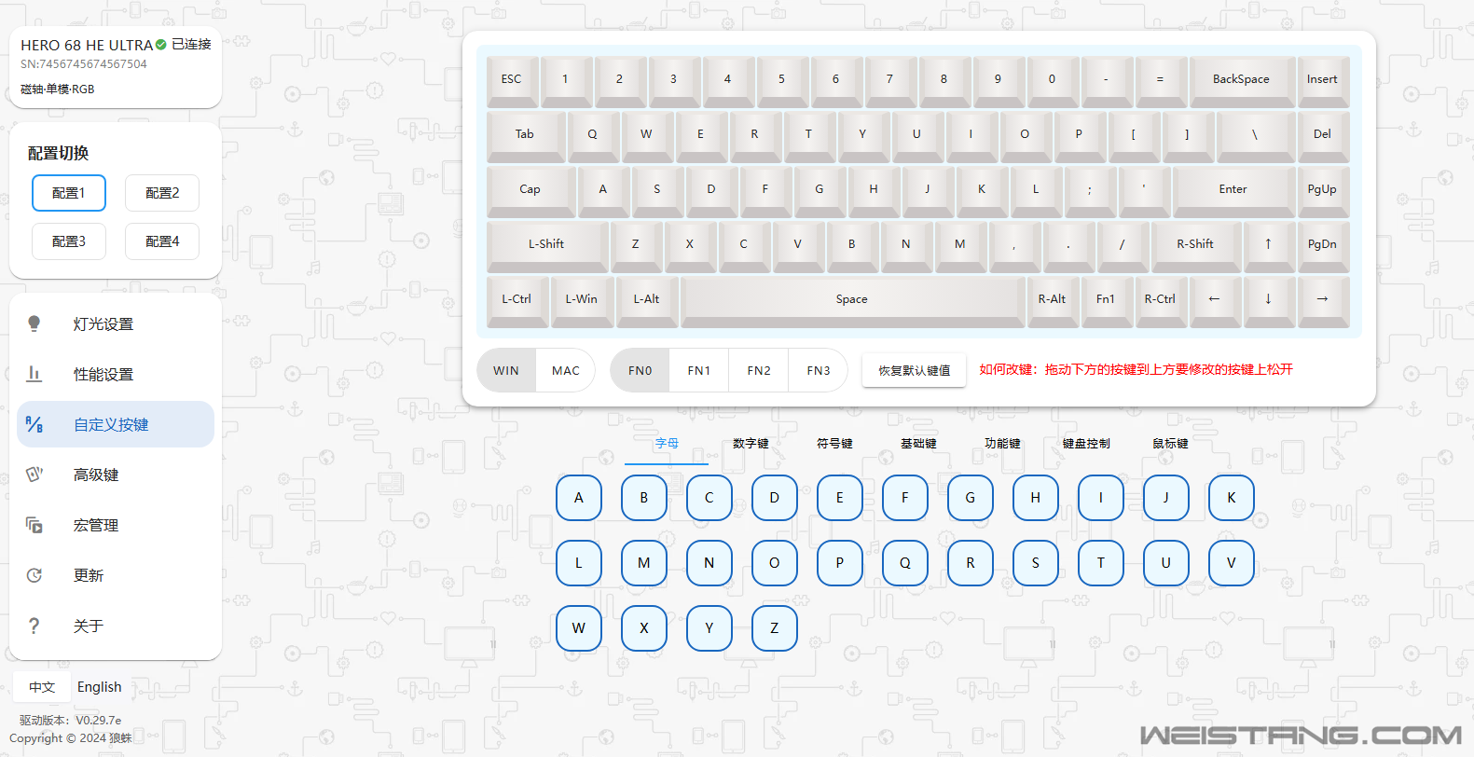
Task: Select the up arrow key on keyboard
Action: coord(1268,246)
